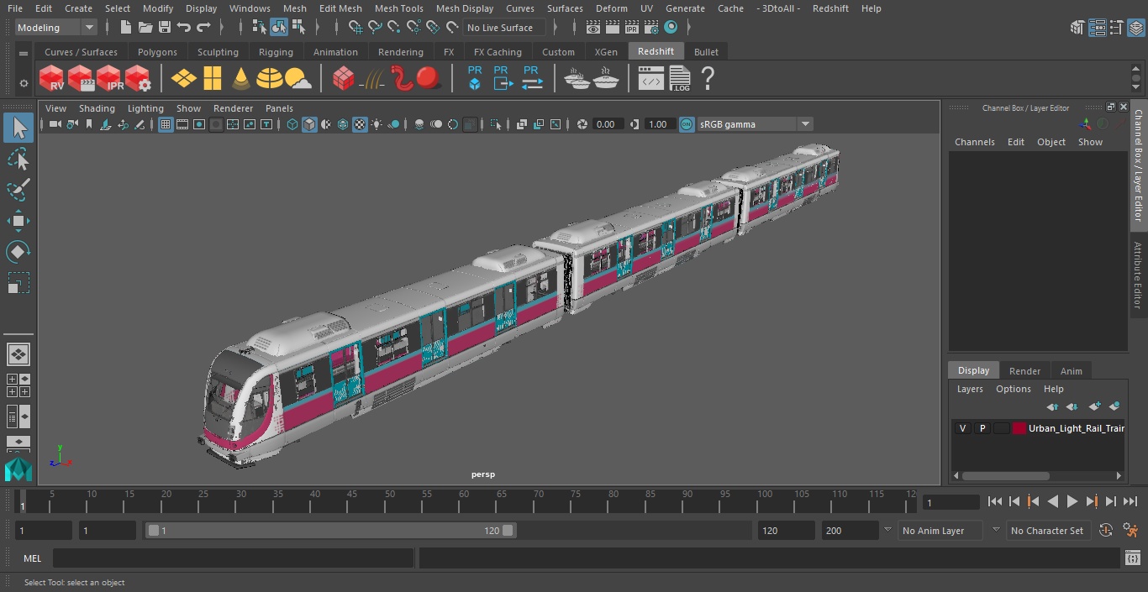This screenshot has height=592, width=1148.
Task: Open the Redshift main menu
Action: (x=830, y=8)
